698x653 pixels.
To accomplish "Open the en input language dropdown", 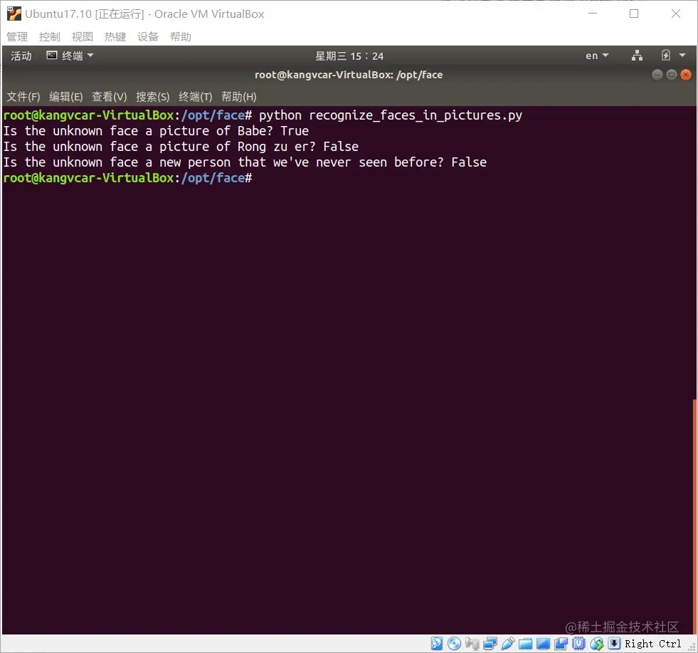I will coord(597,56).
